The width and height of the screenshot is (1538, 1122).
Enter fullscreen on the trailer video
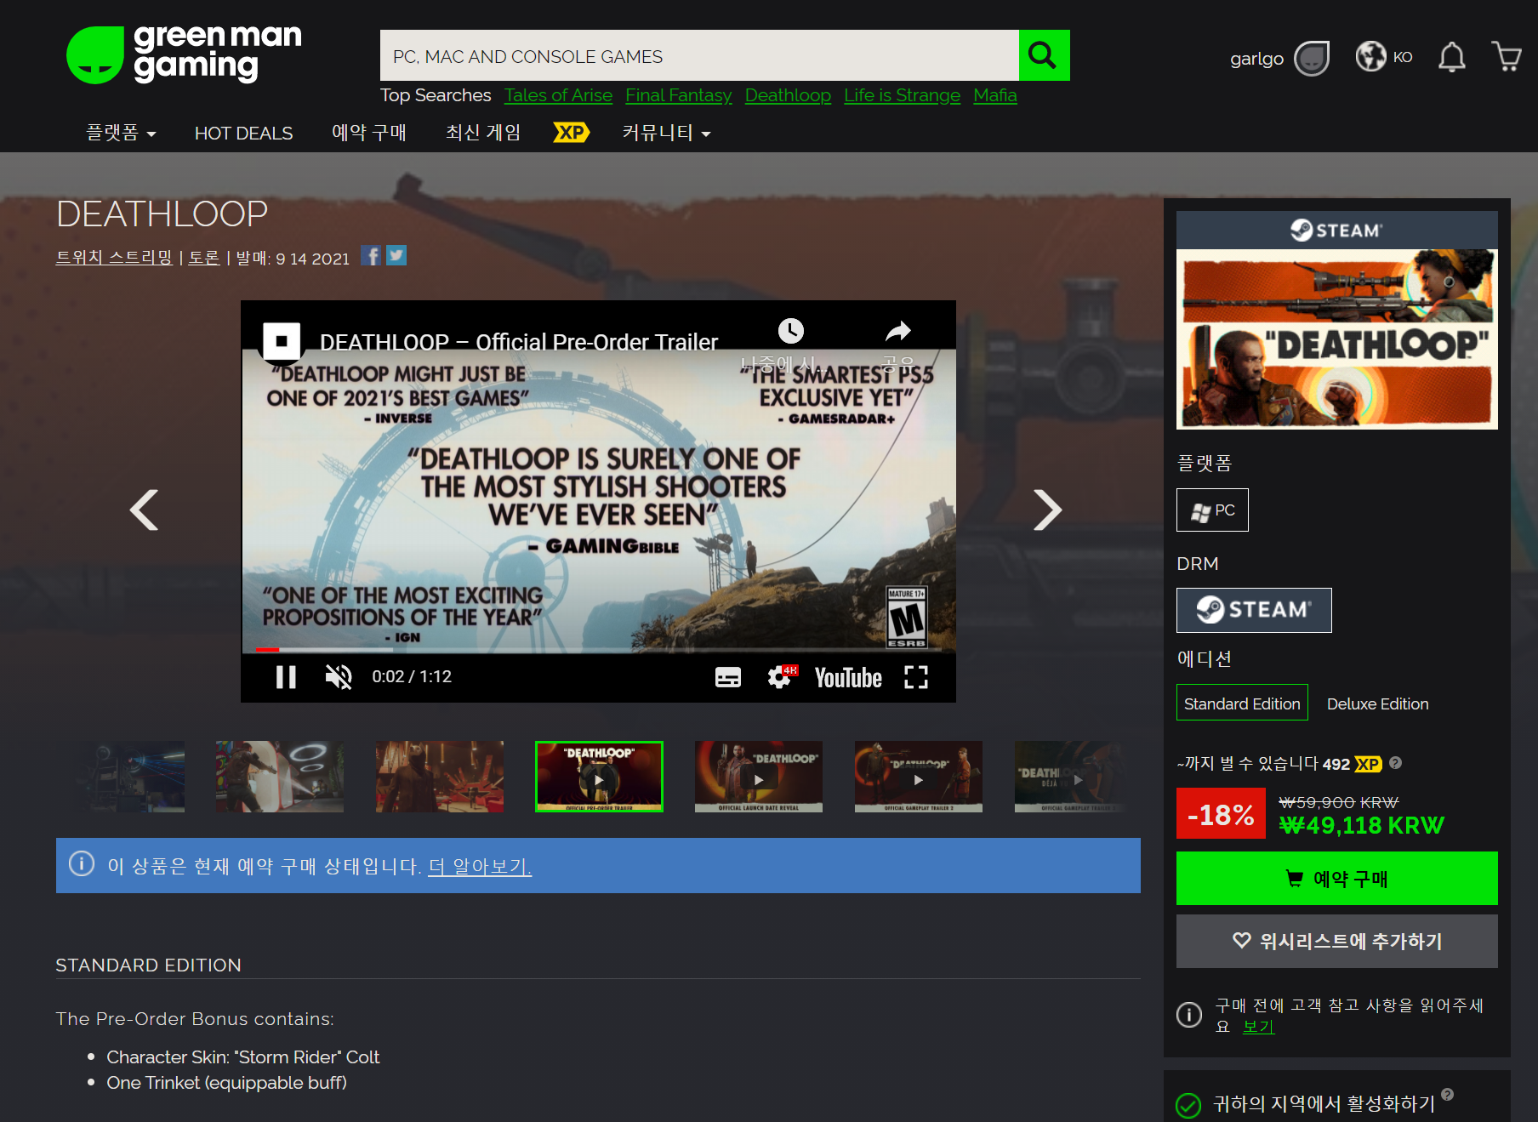click(915, 677)
